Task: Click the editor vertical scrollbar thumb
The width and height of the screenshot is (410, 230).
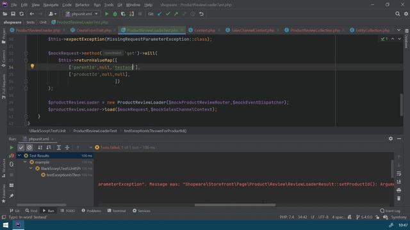Action: point(402,105)
